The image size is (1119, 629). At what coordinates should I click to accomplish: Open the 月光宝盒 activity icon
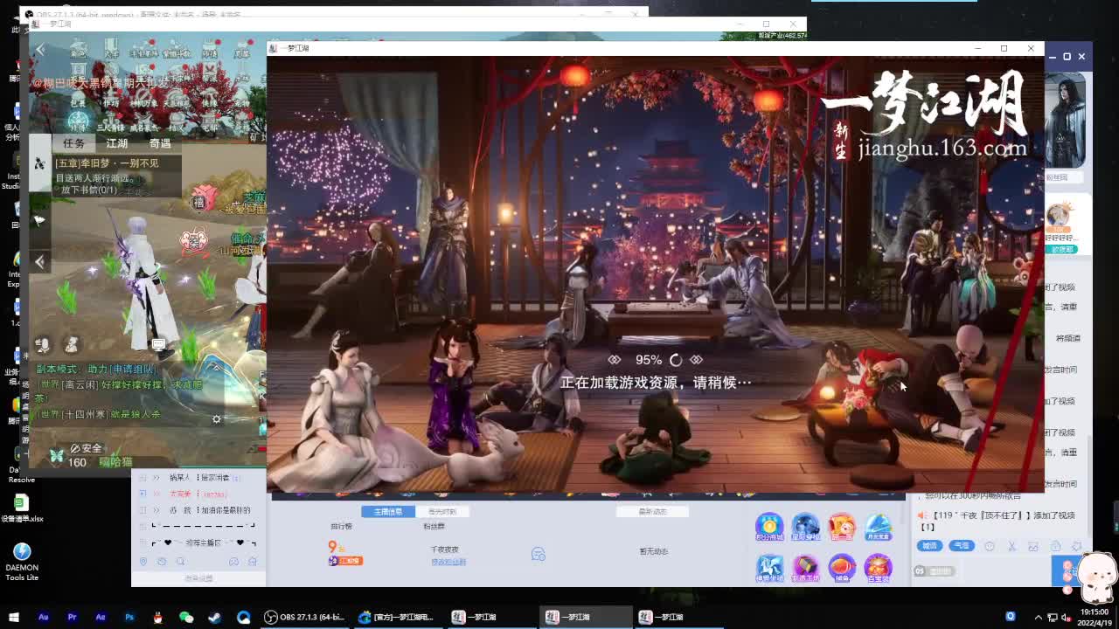click(878, 528)
